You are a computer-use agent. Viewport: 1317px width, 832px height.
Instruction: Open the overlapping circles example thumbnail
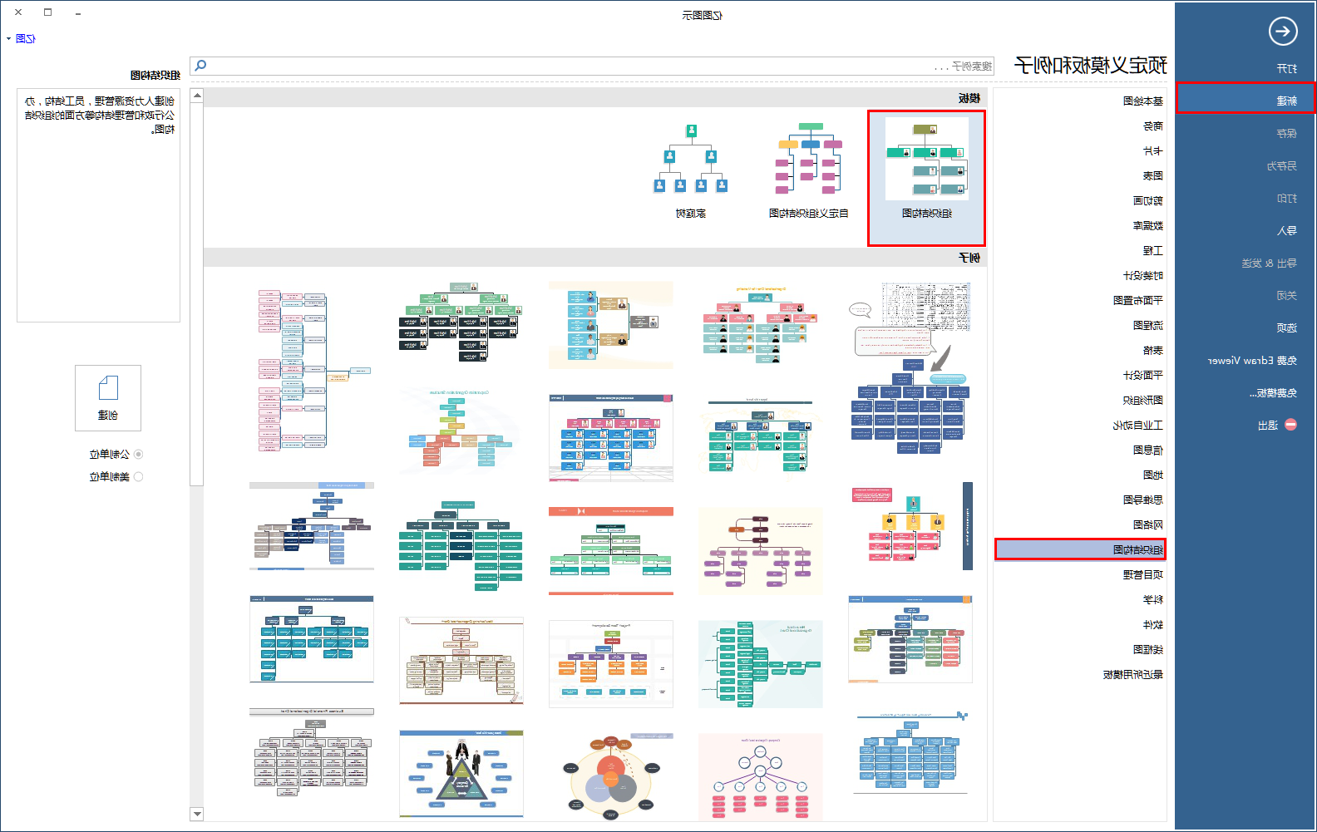click(611, 777)
